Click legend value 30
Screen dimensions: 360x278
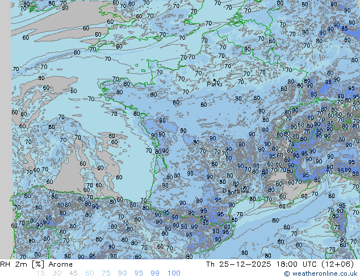coord(57,273)
